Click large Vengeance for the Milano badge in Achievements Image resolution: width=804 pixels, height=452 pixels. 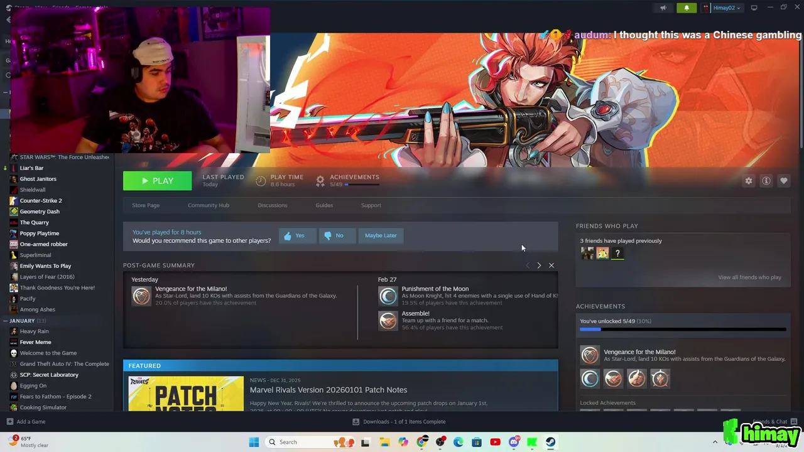(x=590, y=355)
